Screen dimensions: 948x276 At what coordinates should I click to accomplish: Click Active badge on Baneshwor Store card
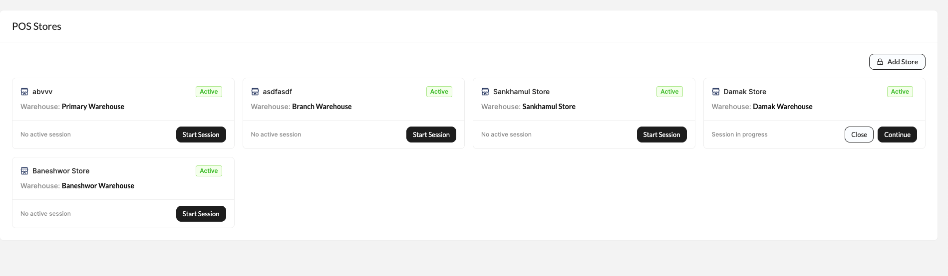(209, 171)
